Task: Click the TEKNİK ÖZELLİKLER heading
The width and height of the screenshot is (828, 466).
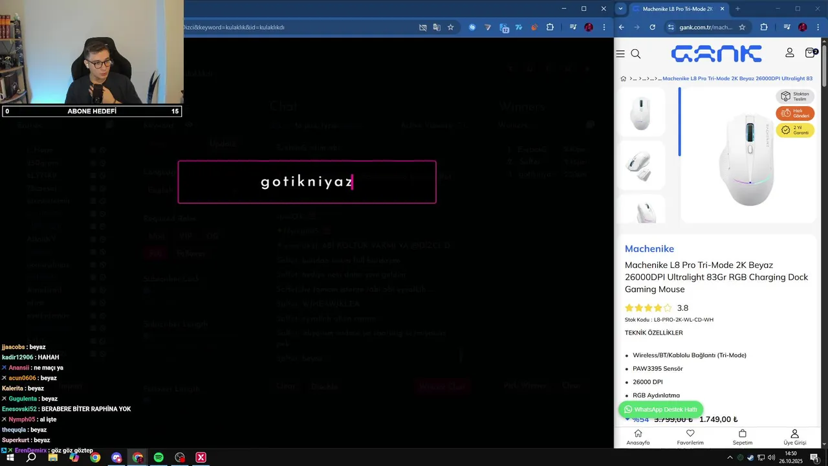Action: click(653, 333)
